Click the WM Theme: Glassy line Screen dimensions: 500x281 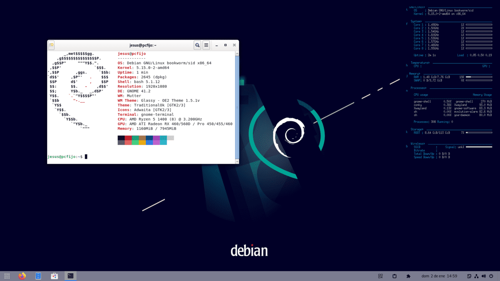159,100
